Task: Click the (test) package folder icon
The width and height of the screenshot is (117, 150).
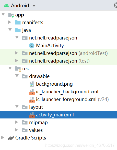Action: [25, 61]
